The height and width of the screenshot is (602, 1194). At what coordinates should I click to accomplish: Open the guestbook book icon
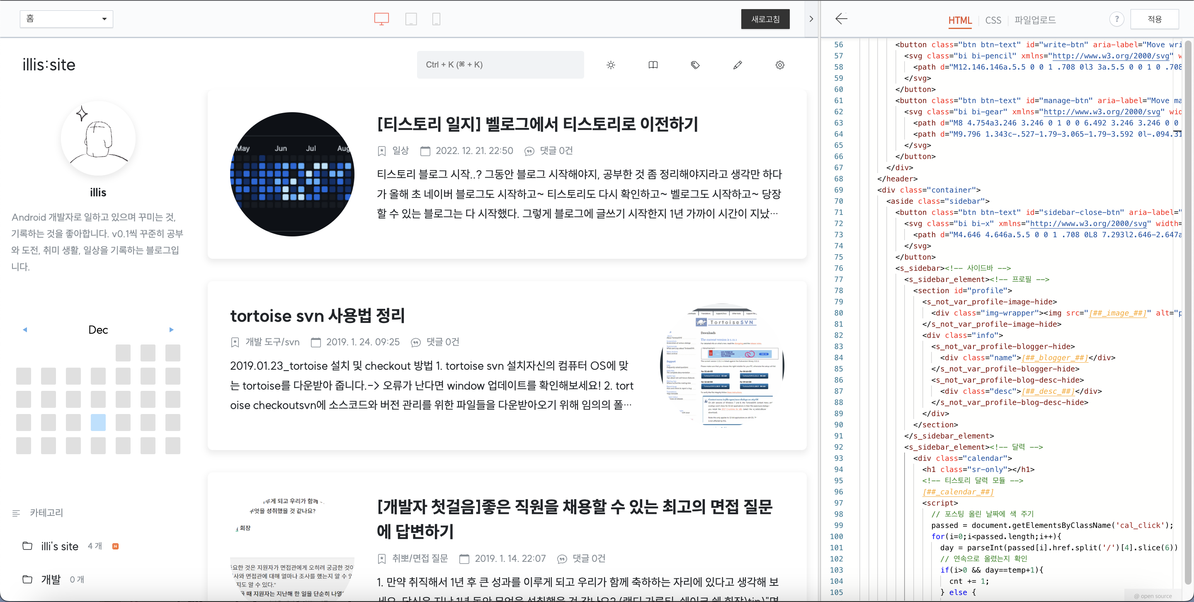click(x=653, y=65)
